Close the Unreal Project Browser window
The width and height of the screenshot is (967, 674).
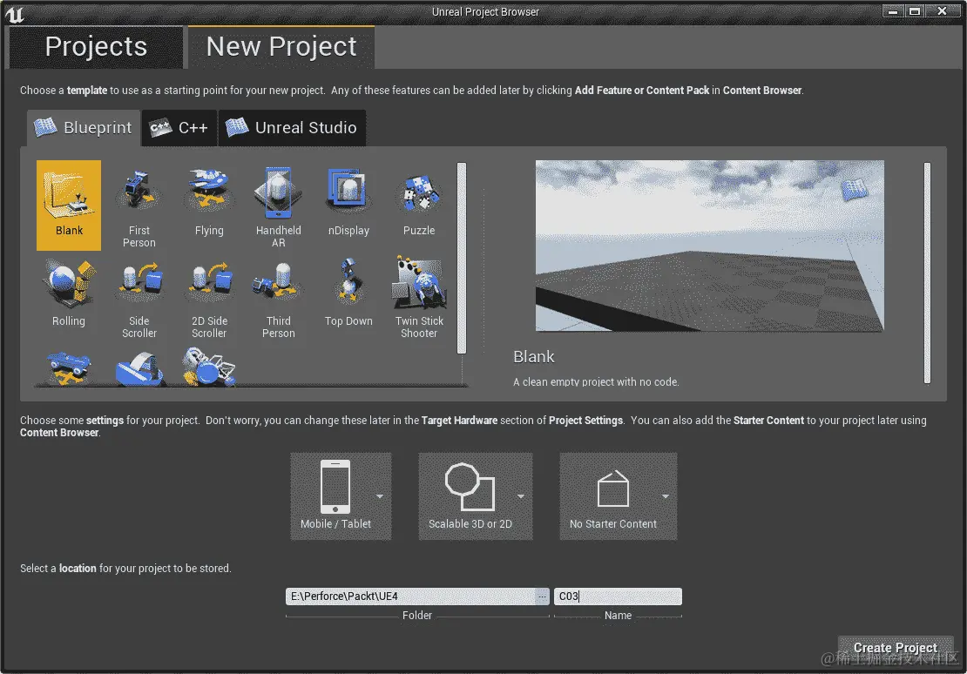tap(943, 11)
